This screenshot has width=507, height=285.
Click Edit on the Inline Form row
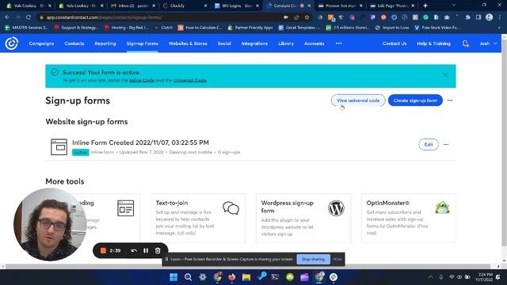(429, 144)
